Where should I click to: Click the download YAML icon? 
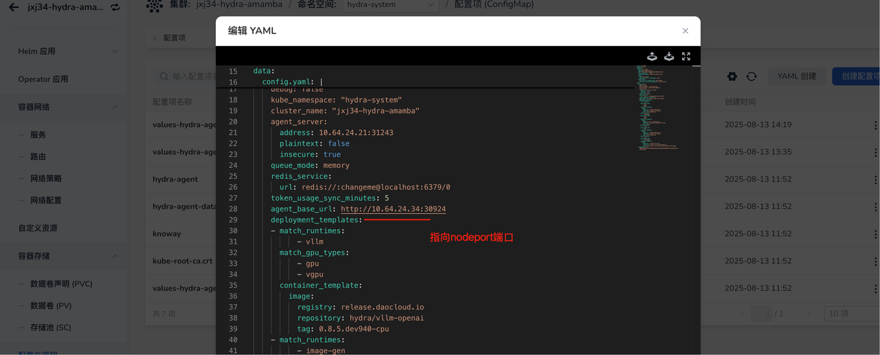669,56
